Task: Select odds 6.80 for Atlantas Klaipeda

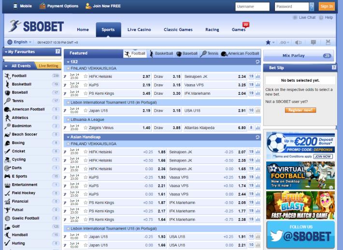Action: (242, 128)
